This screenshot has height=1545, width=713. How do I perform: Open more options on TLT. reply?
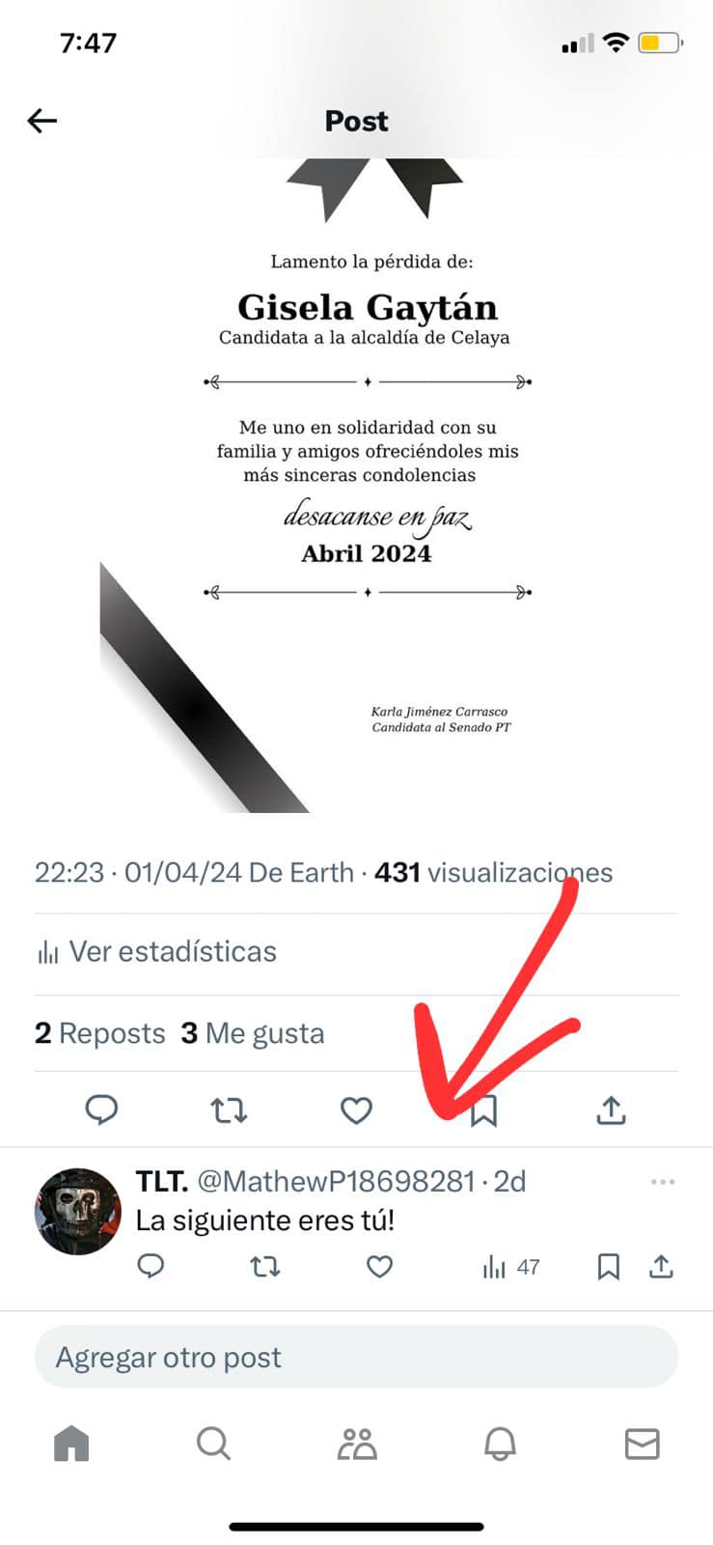click(x=663, y=1182)
